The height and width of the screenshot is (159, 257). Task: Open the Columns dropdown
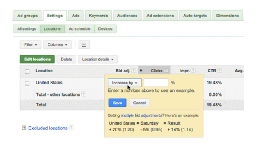57,44
